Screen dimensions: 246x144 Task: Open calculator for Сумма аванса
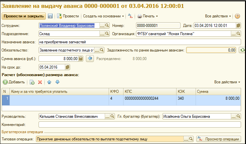tap(81, 59)
